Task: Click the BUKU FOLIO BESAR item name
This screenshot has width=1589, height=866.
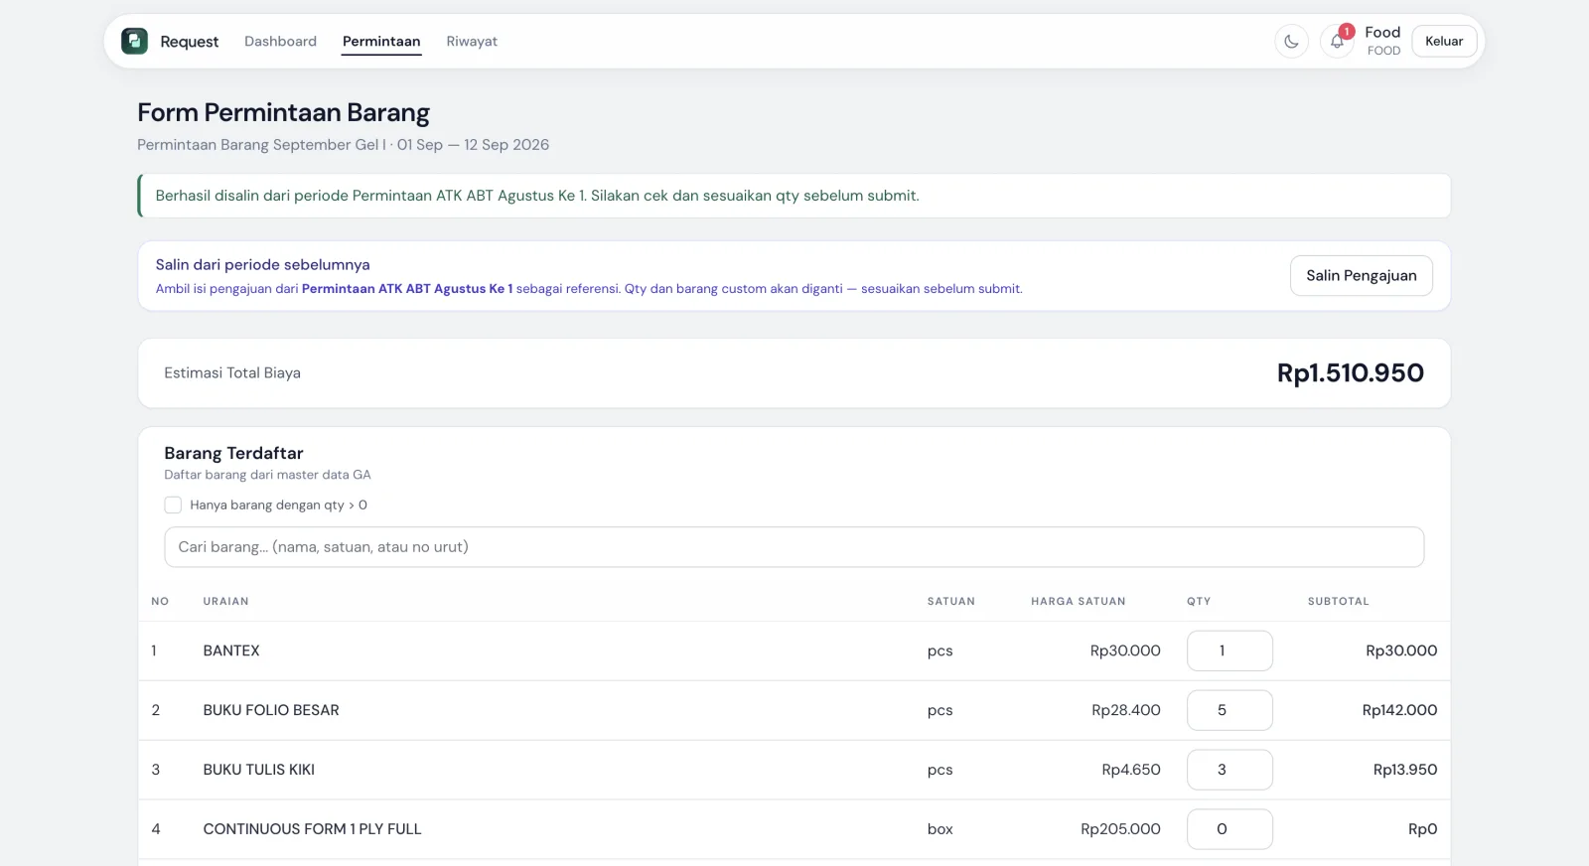Action: (271, 710)
